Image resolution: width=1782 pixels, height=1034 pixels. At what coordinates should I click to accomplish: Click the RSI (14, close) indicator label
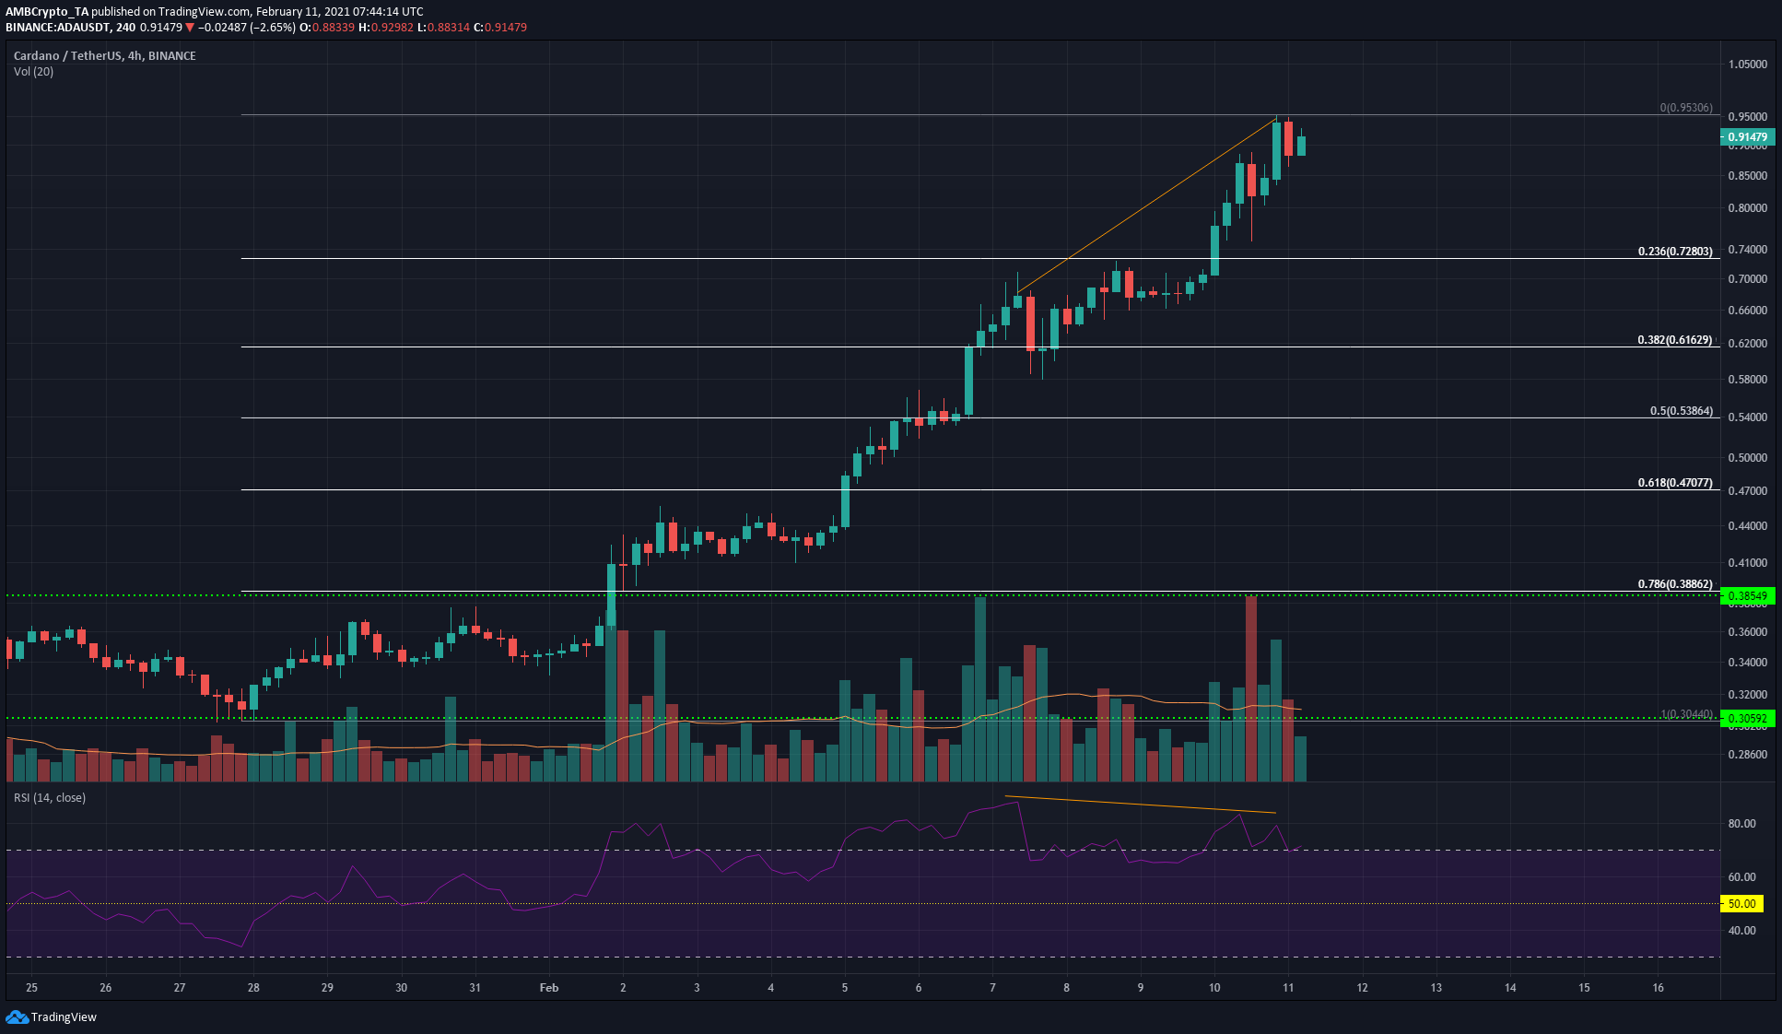(x=50, y=797)
